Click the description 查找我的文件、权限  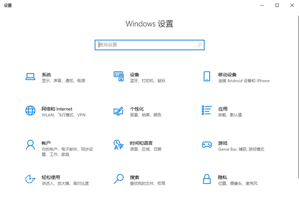click(x=147, y=183)
